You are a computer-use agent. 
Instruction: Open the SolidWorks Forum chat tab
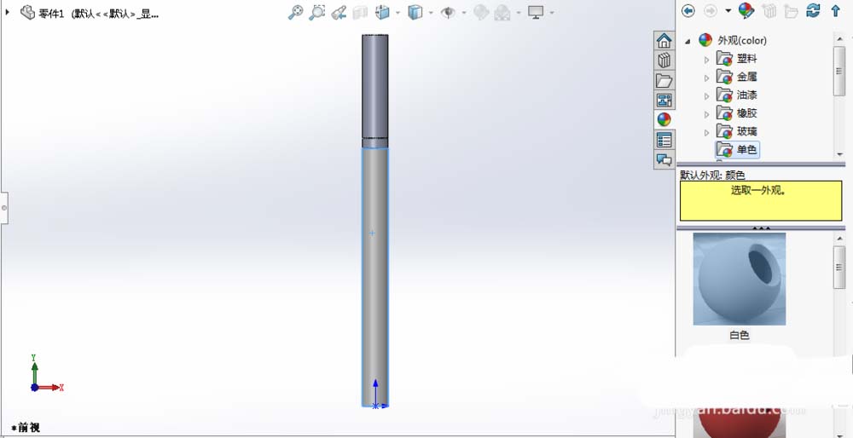point(664,159)
